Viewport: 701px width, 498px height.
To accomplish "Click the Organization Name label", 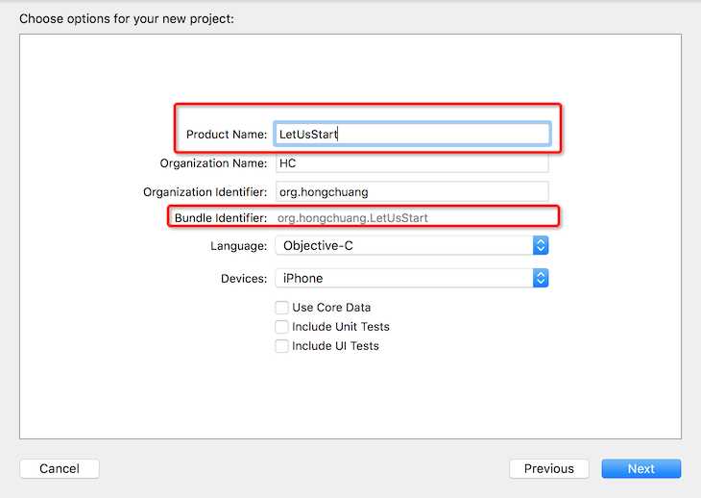I will (213, 163).
